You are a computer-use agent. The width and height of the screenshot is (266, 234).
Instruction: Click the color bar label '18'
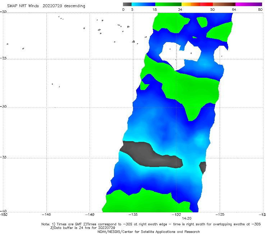pos(155,9)
